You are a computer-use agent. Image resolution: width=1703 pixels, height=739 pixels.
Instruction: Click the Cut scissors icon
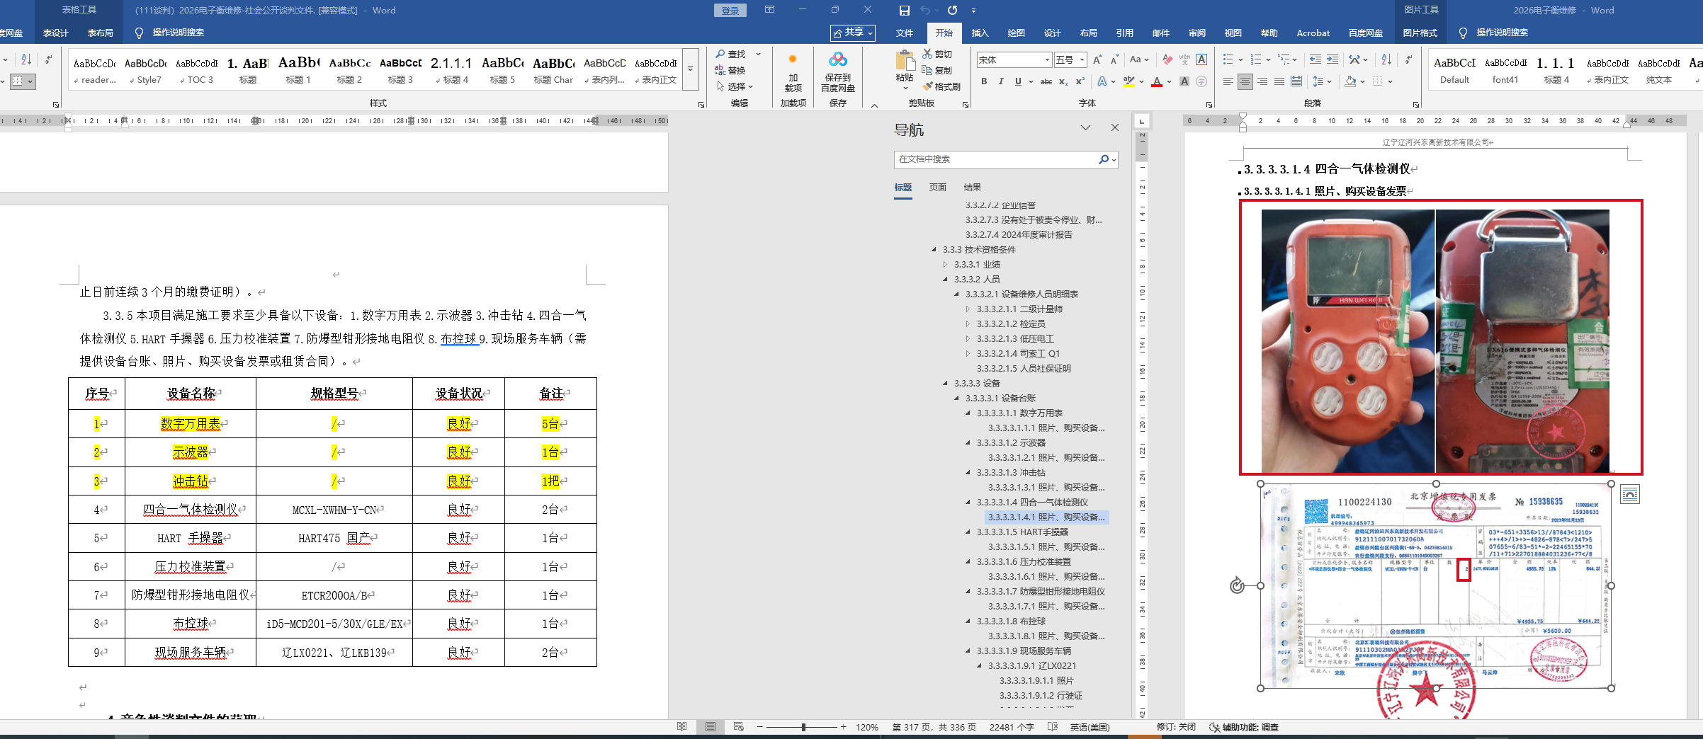(927, 54)
